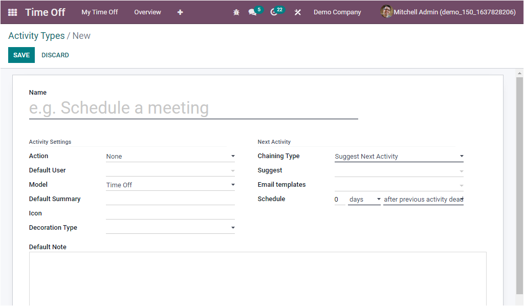This screenshot has width=524, height=306.
Task: Click the tools wrench icon
Action: [x=297, y=12]
